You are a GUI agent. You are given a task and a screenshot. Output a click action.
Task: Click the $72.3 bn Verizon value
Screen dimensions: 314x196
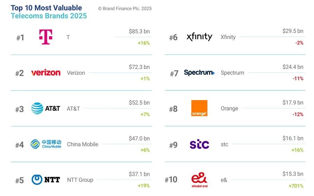pos(139,67)
